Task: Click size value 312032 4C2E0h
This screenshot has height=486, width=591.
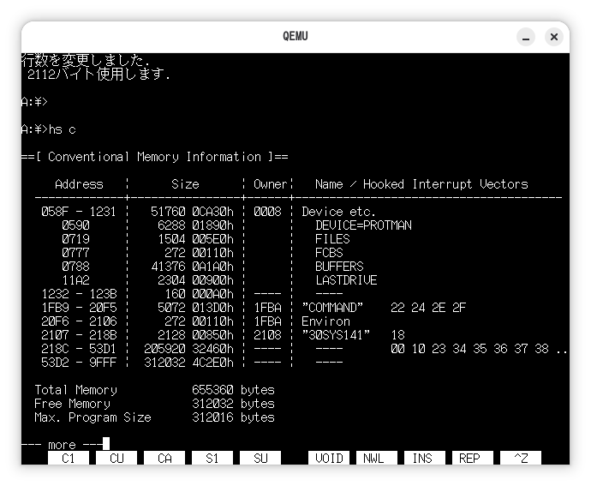Action: [188, 363]
